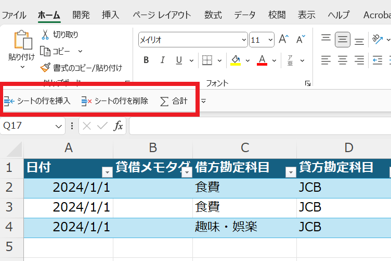Insert a sheet row via シートの行を挿入

pos(37,101)
